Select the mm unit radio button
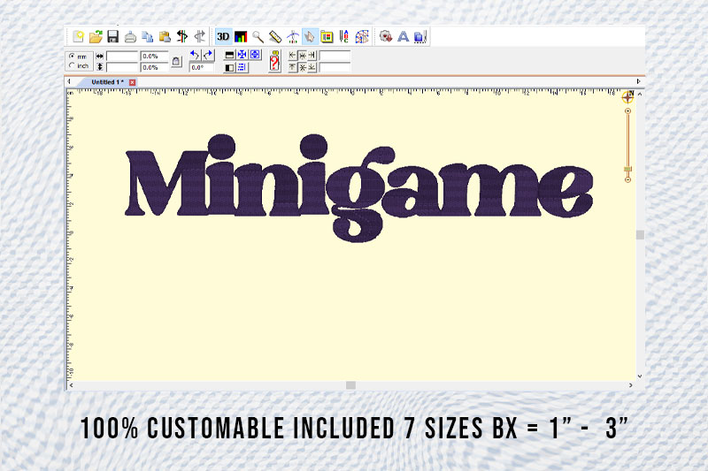Screen dimensions: 708x471 click(x=72, y=57)
